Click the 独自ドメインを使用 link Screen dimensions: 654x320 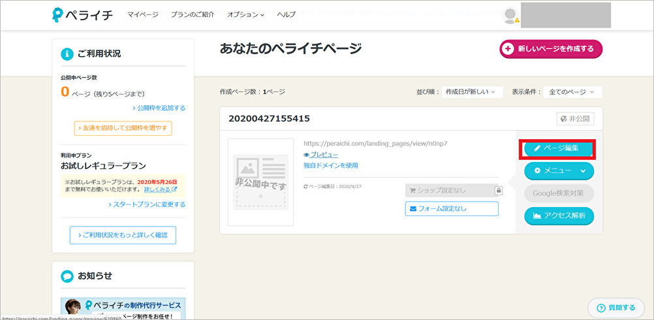click(x=331, y=165)
